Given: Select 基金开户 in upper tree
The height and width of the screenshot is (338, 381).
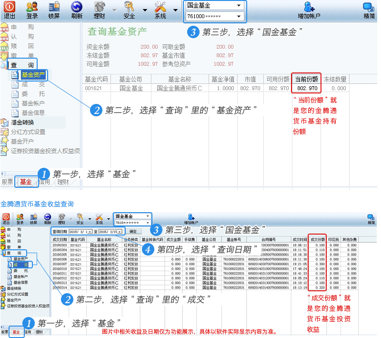Looking at the screenshot, I should (22, 142).
